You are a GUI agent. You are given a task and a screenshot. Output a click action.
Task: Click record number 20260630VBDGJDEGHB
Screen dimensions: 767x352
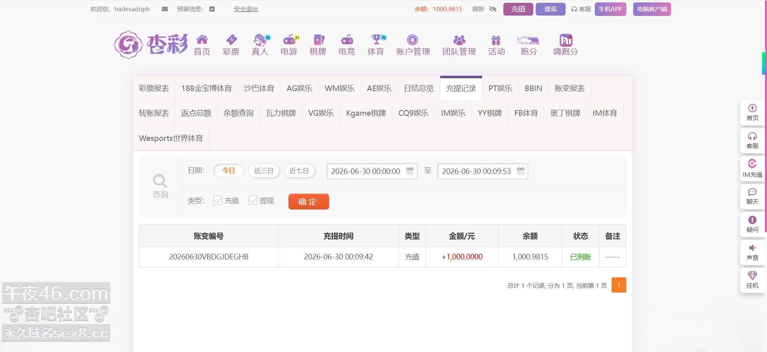(209, 257)
